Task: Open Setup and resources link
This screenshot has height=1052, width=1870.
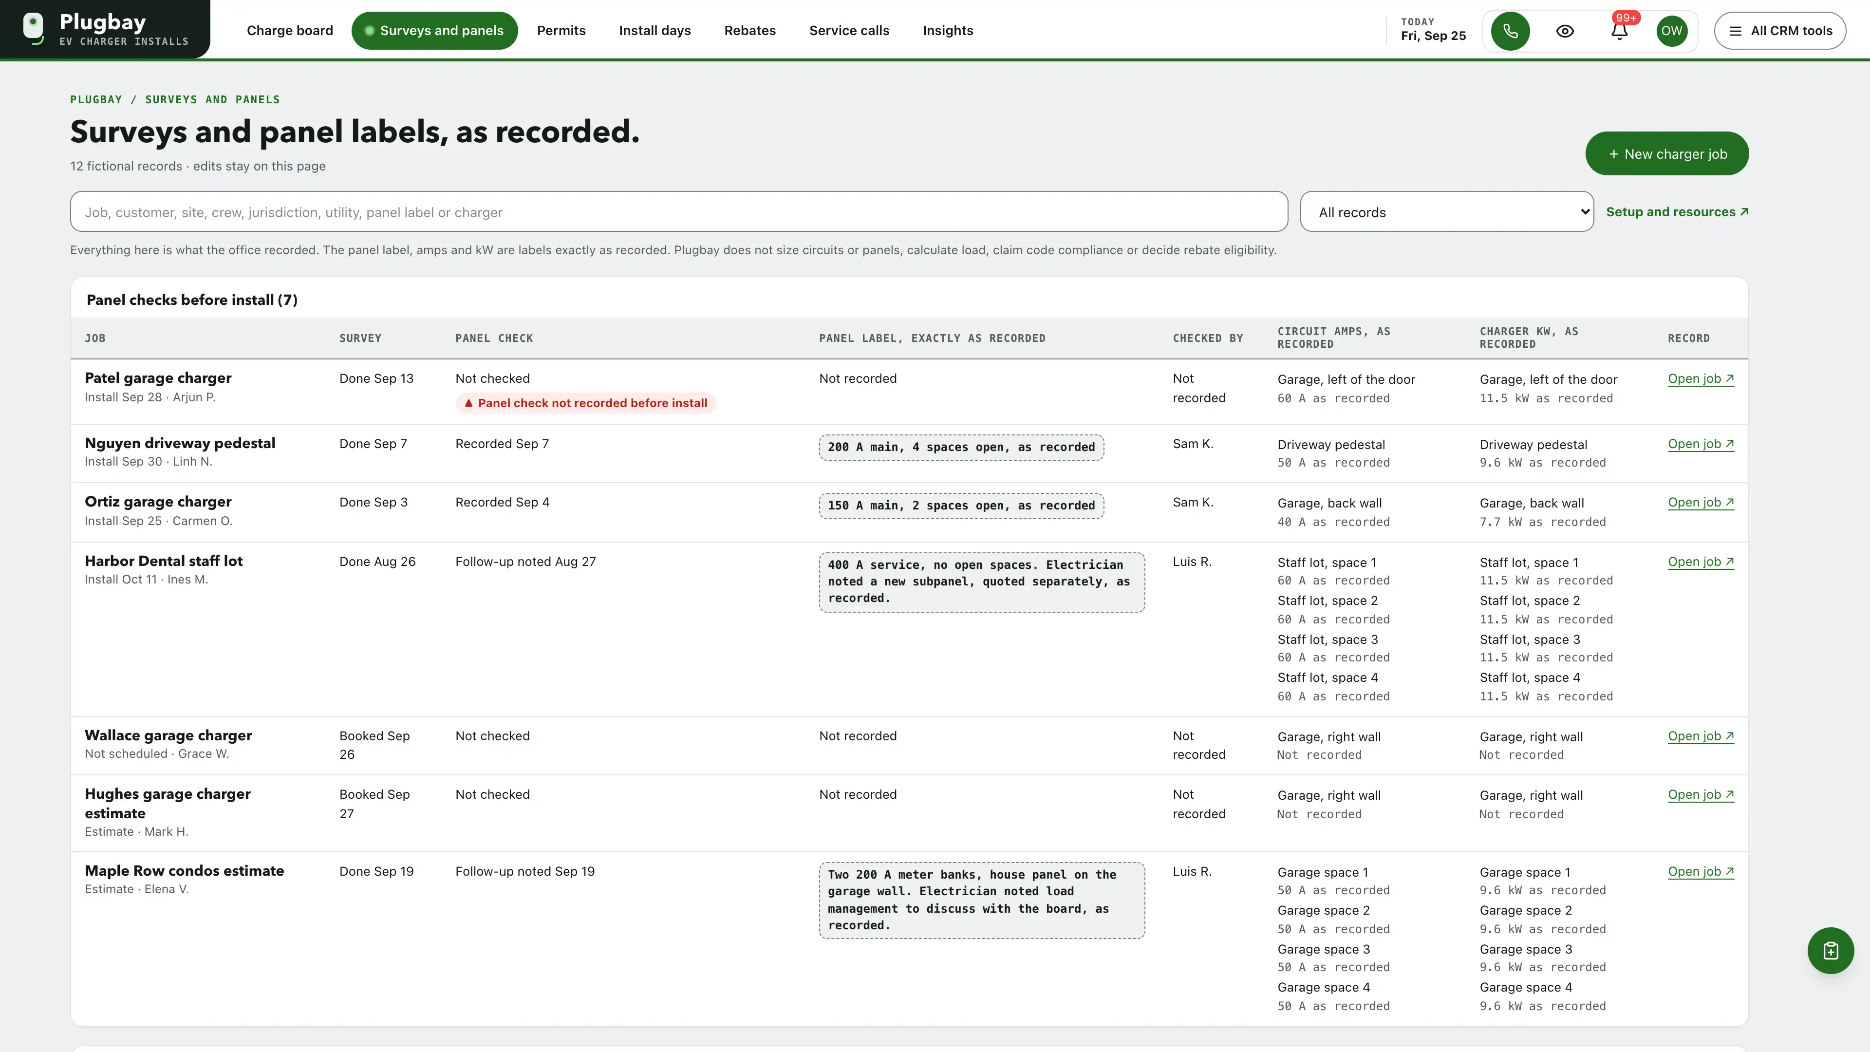Action: click(1677, 212)
